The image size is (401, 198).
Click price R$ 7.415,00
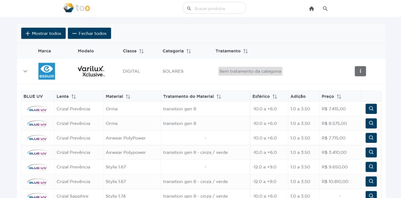coord(334,109)
